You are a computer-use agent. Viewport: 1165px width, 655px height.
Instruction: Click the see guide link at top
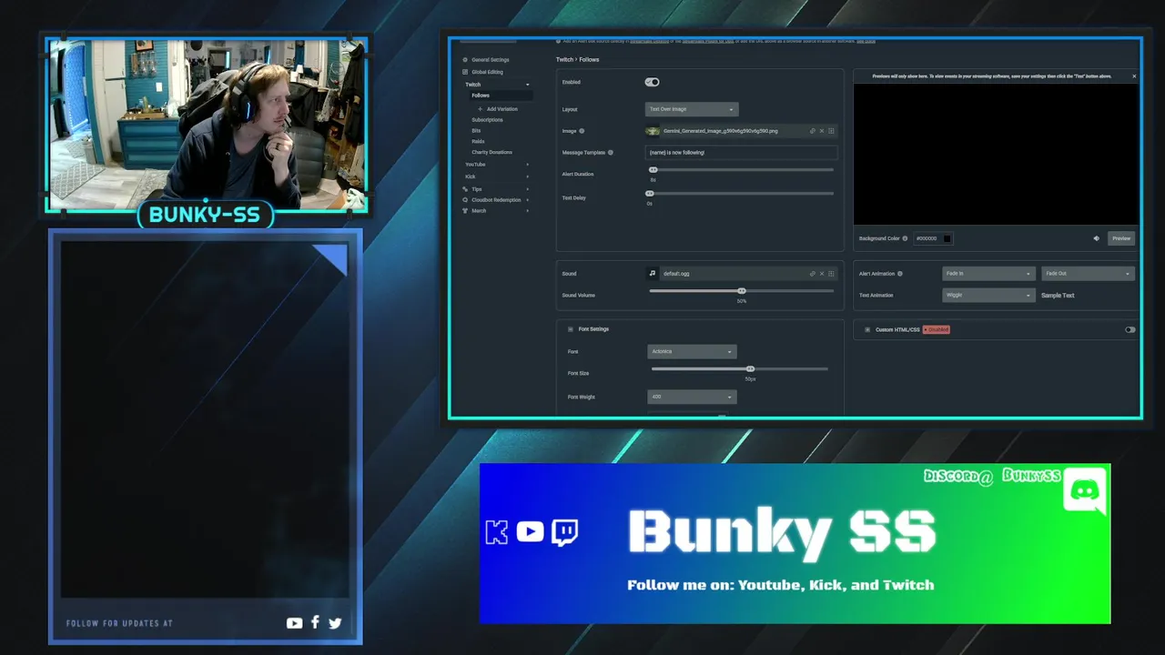(x=866, y=41)
